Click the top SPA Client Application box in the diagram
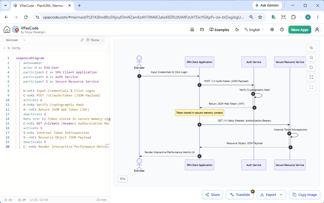 tap(200, 62)
